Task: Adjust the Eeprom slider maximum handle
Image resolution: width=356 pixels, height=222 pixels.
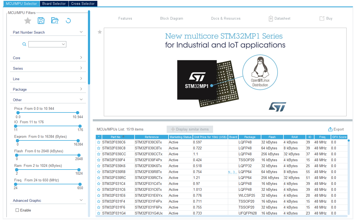Action: (x=78, y=140)
